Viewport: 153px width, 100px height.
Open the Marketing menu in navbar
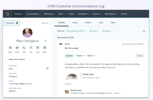pos(49,14)
